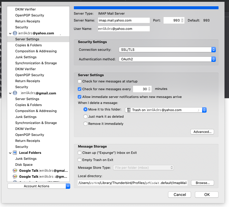Viewport: 229px width, 207px height.
Task: Open Junk Settings under gmail.com account
Action: click(x=38, y=117)
